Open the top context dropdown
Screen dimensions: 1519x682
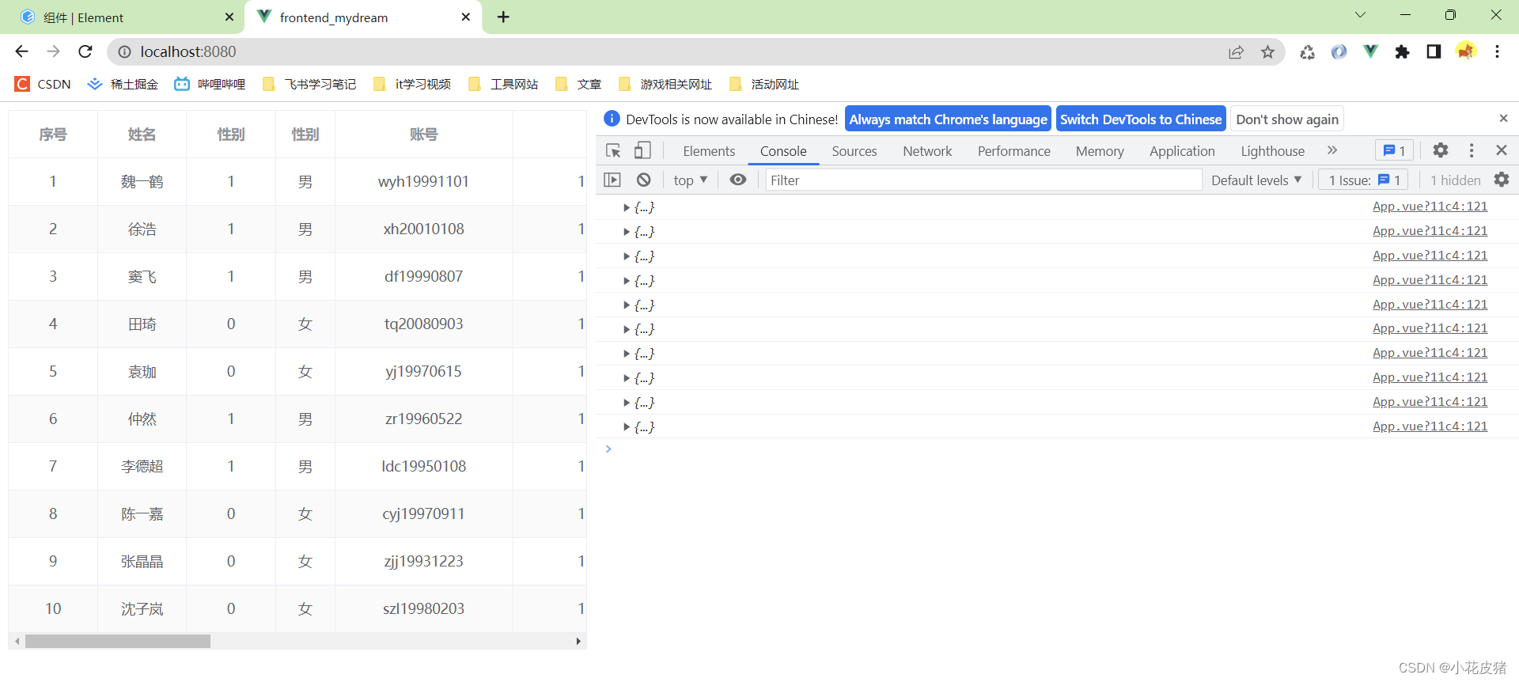tap(691, 180)
